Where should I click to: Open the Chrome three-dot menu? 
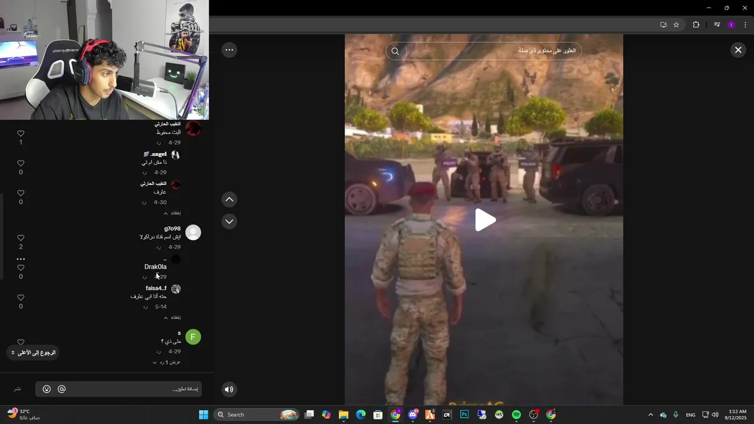pos(745,25)
